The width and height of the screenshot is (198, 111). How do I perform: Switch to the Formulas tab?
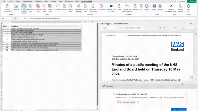tap(38, 1)
